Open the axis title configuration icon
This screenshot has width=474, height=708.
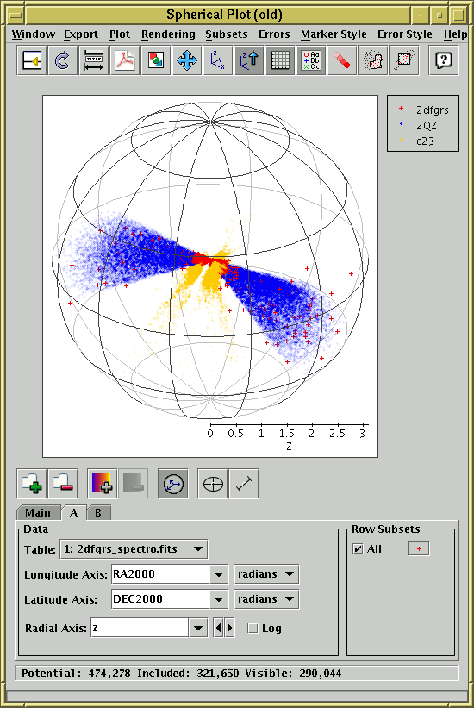point(94,60)
